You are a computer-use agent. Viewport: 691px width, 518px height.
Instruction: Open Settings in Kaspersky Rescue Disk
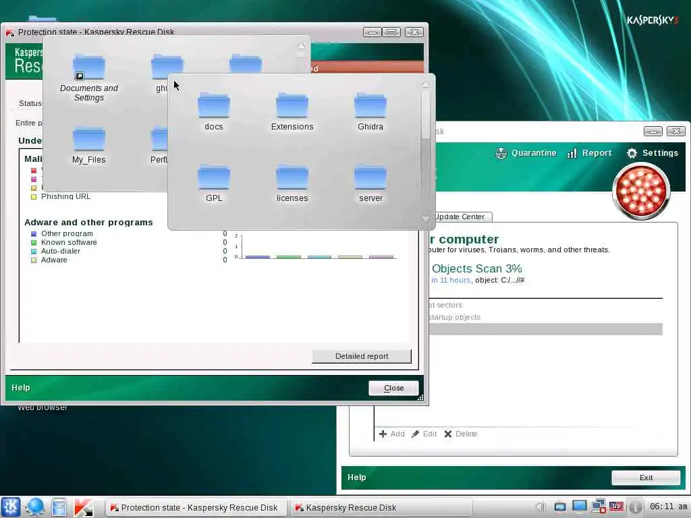[x=653, y=153]
